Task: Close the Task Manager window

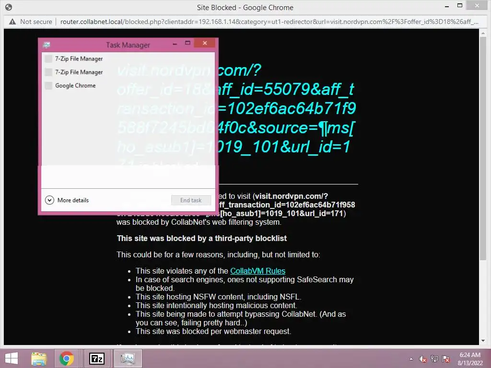Action: coord(205,43)
